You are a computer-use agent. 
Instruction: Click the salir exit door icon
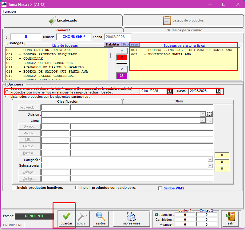pyautogui.click(x=230, y=216)
